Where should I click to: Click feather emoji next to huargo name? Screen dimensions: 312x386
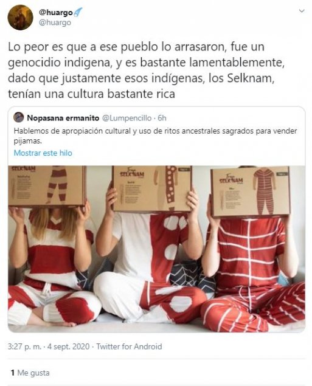(78, 12)
